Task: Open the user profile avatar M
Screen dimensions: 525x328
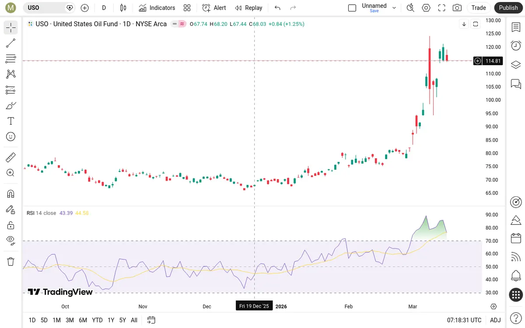Action: [11, 8]
